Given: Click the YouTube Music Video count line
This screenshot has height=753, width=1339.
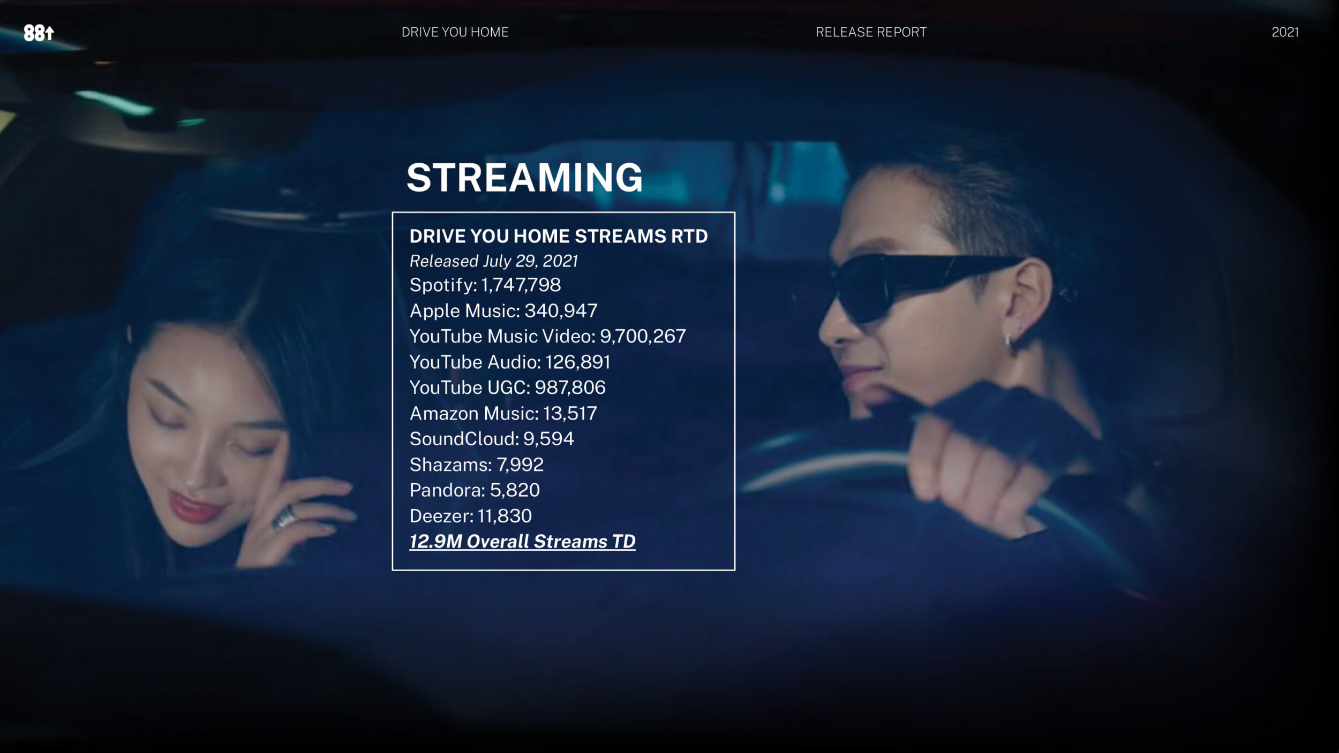Looking at the screenshot, I should tap(547, 336).
